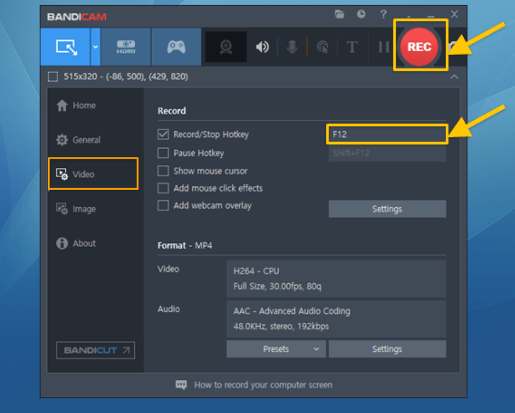This screenshot has height=413, width=515.
Task: Click the AAC - Advanced Audio Coding text
Action: click(x=292, y=311)
